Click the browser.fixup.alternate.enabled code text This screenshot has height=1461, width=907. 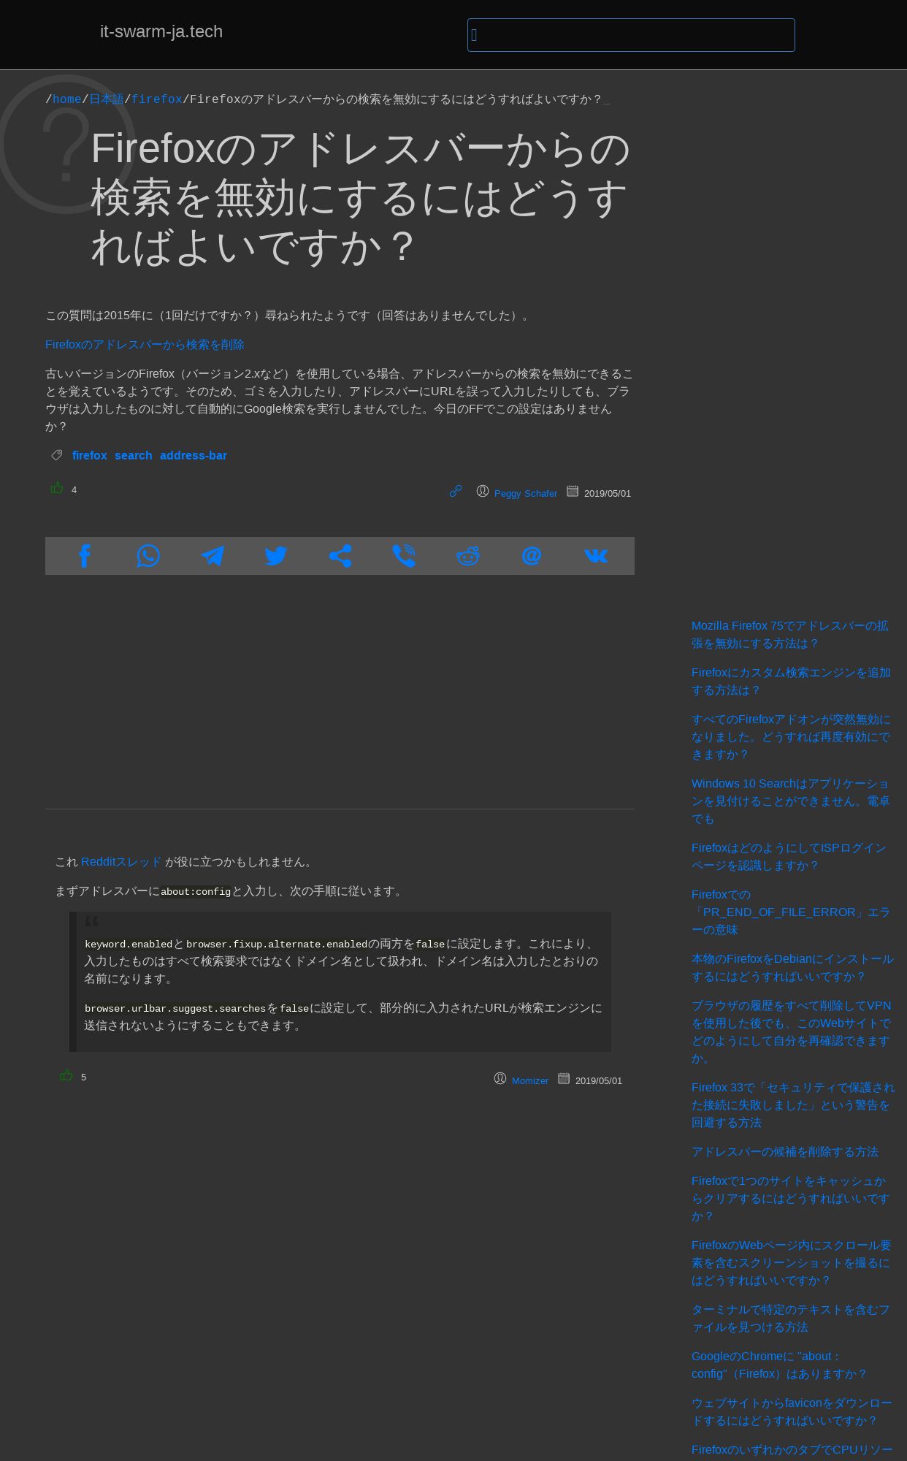point(277,945)
